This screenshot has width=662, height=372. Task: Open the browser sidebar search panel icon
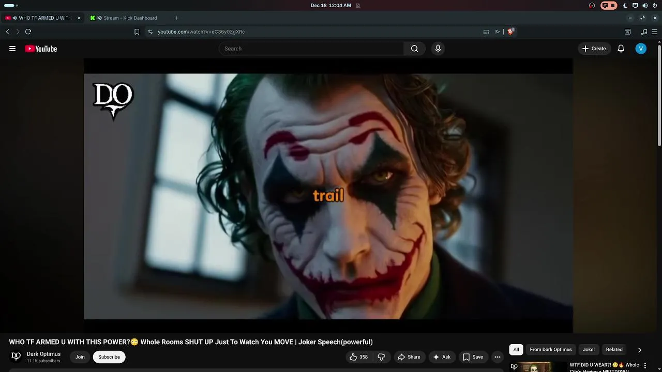pos(627,32)
